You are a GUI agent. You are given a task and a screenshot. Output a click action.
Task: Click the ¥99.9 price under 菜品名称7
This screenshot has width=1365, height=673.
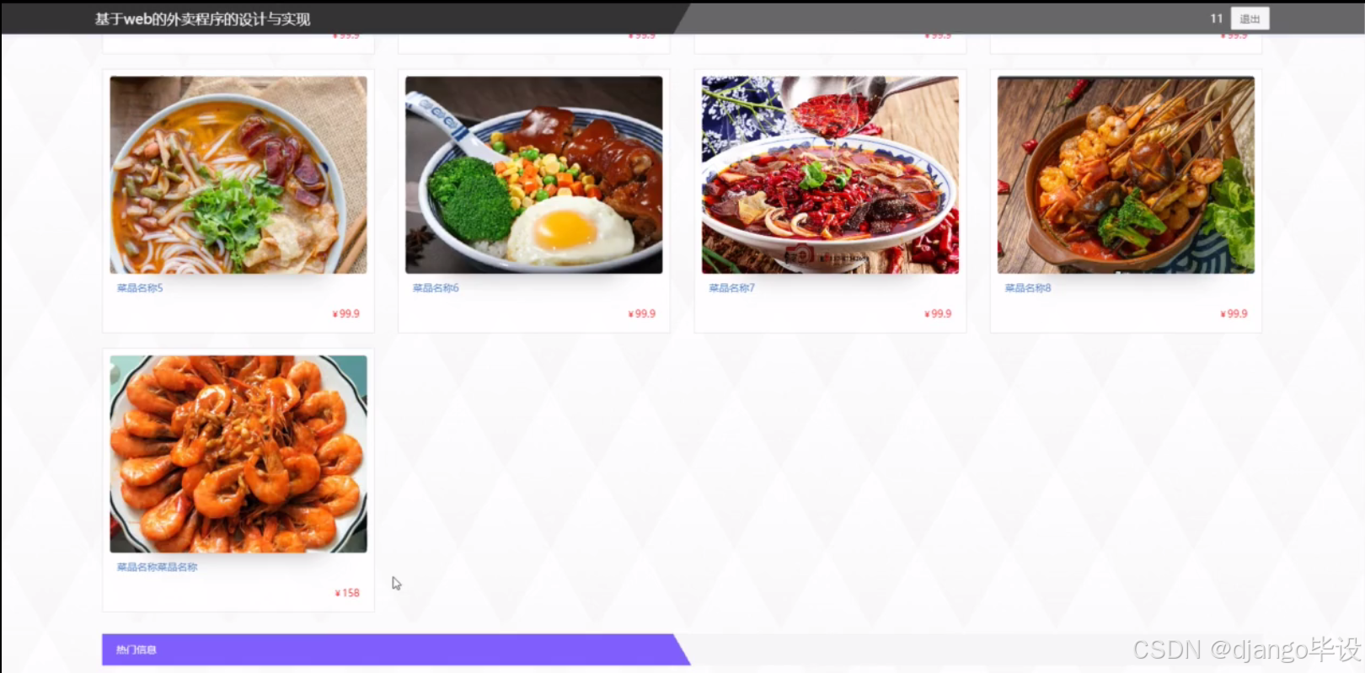coord(938,313)
